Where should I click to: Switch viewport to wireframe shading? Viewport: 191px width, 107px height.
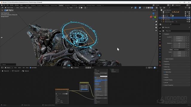click(x=147, y=8)
